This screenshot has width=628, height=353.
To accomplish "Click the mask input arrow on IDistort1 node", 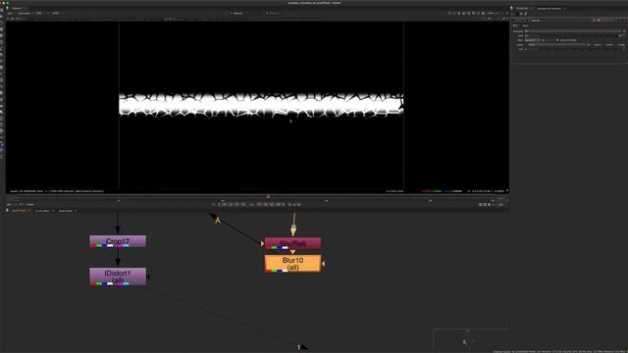I will (148, 277).
